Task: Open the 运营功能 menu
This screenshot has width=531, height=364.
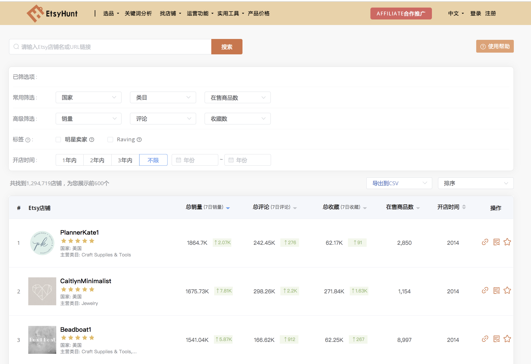Action: (200, 13)
